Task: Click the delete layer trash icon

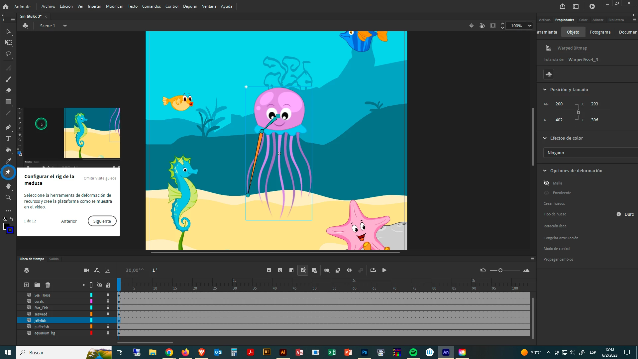Action: point(48,285)
